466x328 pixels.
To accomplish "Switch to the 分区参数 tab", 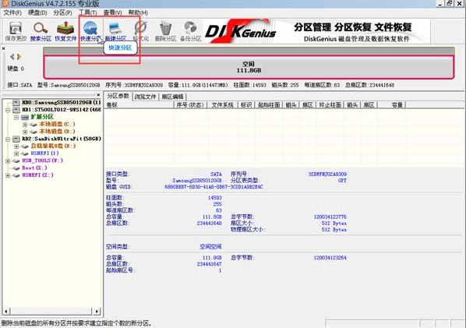I will click(118, 96).
